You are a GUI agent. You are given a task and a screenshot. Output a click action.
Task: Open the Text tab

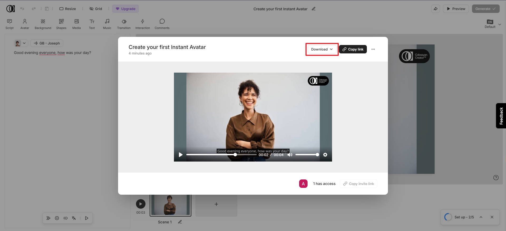(92, 24)
